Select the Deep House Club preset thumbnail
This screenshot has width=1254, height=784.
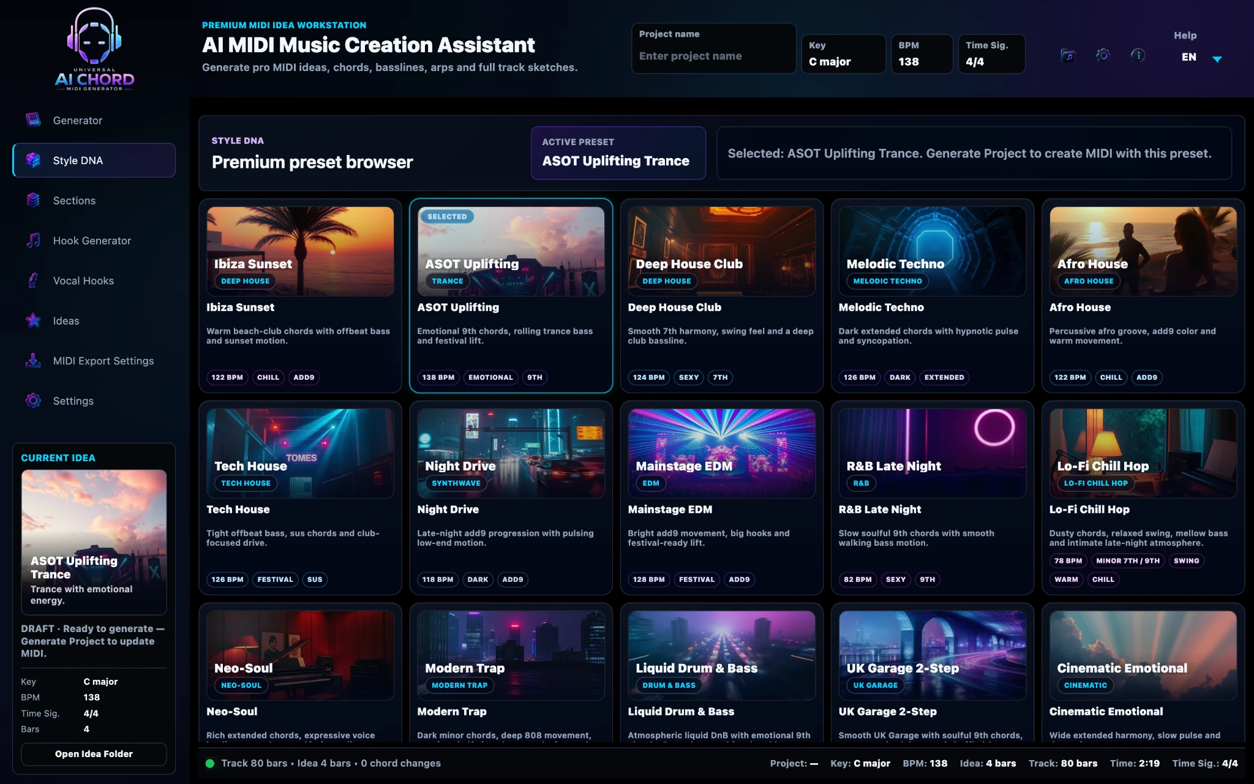721,251
